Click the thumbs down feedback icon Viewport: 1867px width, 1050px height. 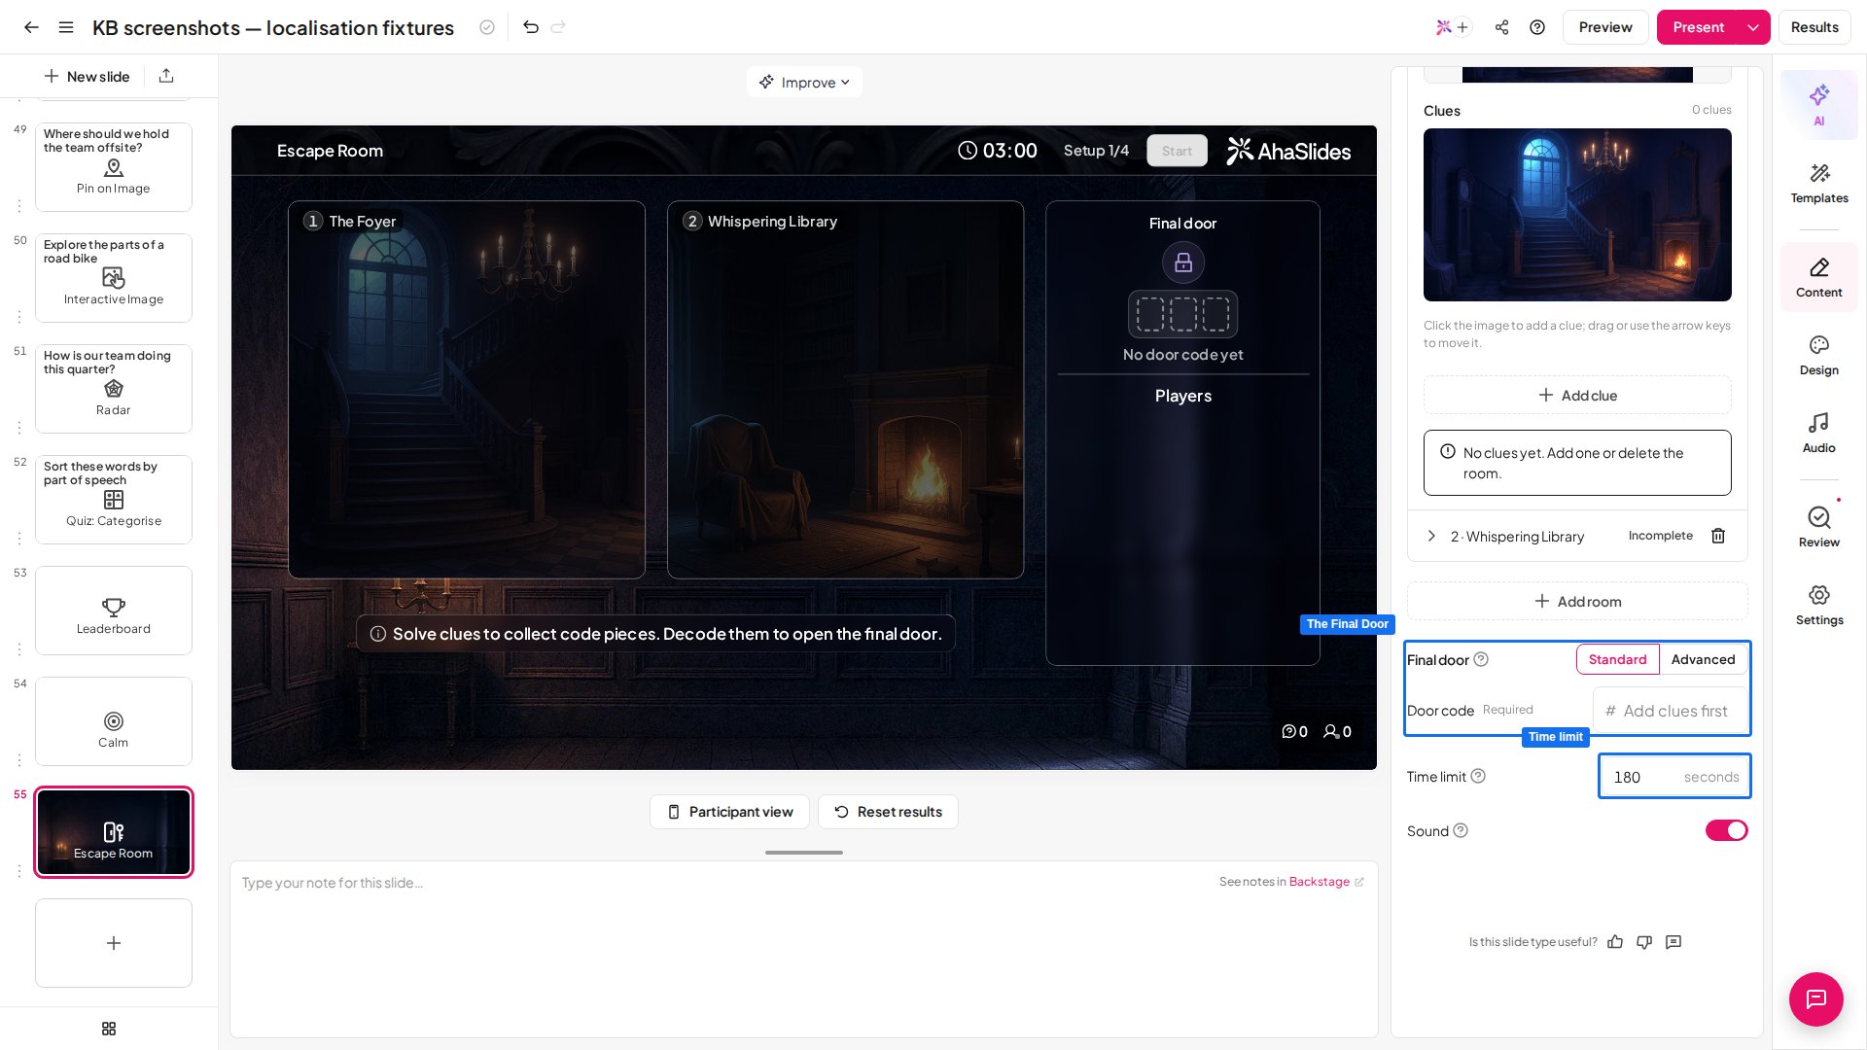point(1644,942)
